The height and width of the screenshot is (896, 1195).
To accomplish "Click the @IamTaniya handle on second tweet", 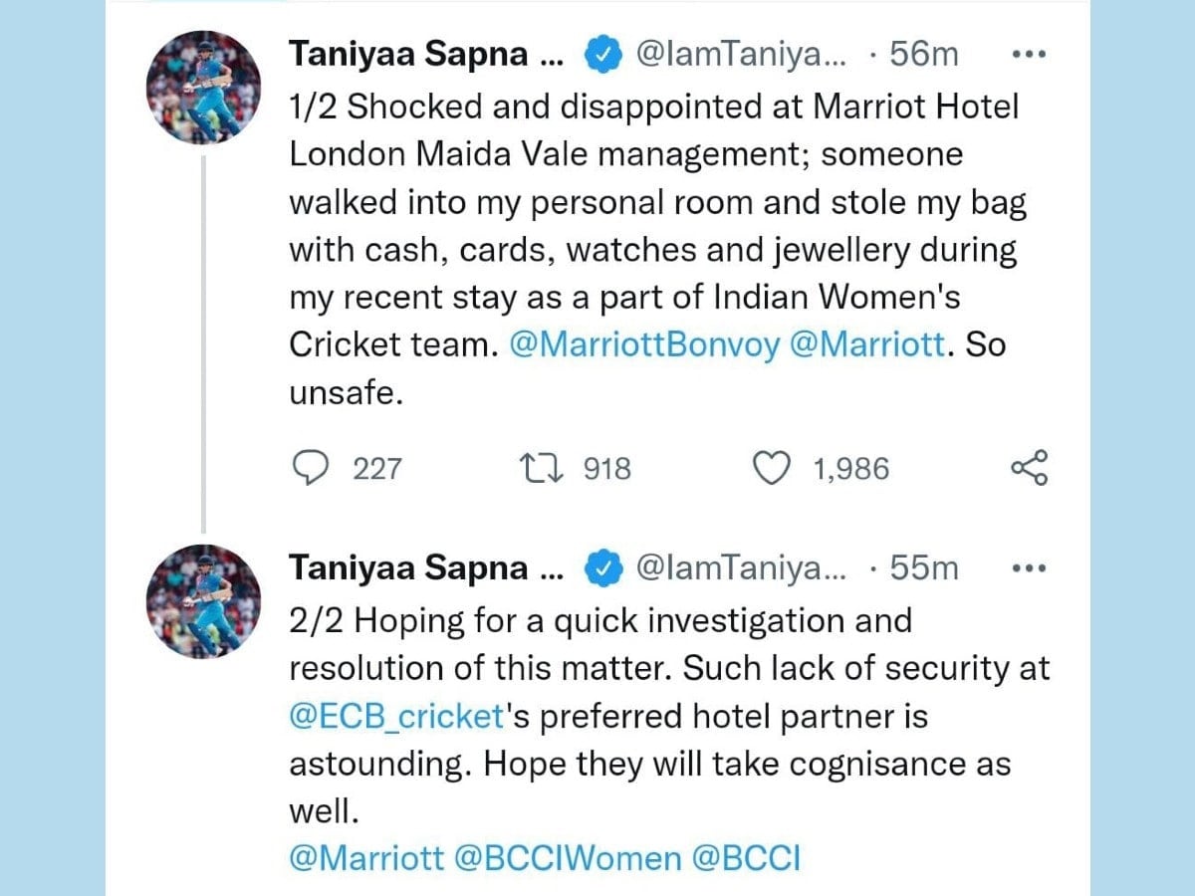I will pos(742,568).
